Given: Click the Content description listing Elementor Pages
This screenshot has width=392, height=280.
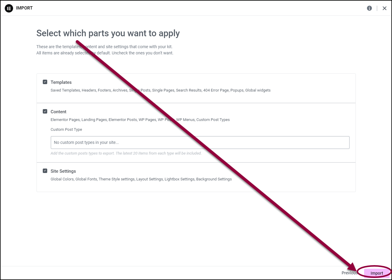Looking at the screenshot, I should point(140,120).
